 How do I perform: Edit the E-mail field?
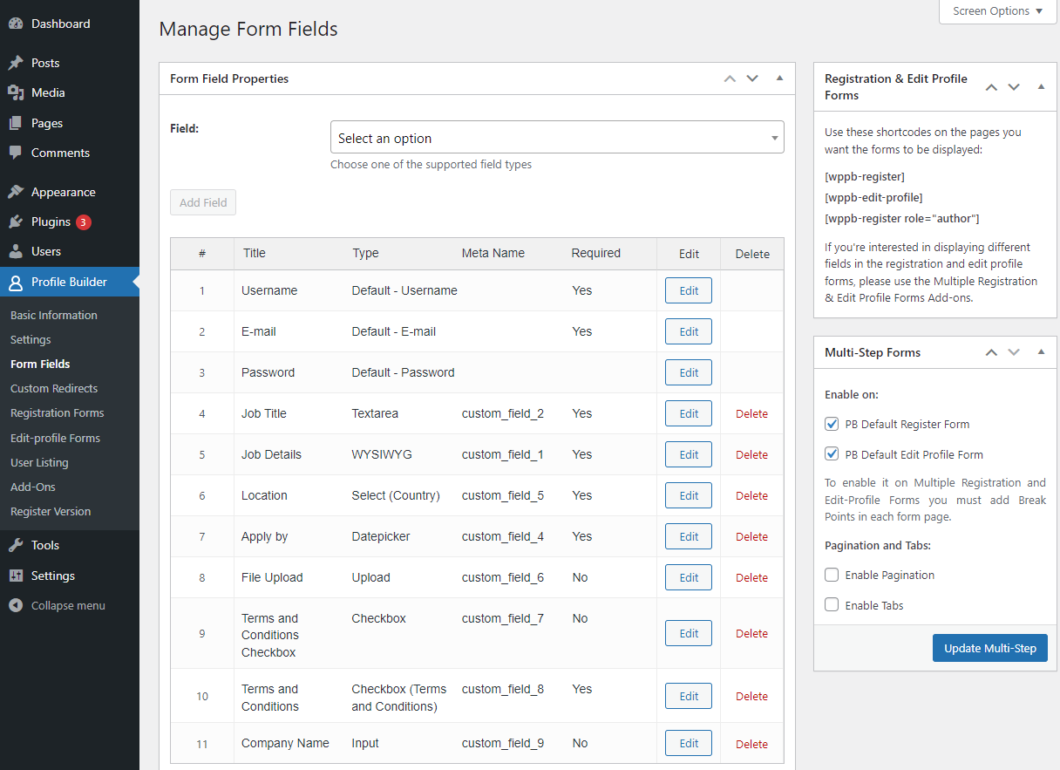[689, 331]
